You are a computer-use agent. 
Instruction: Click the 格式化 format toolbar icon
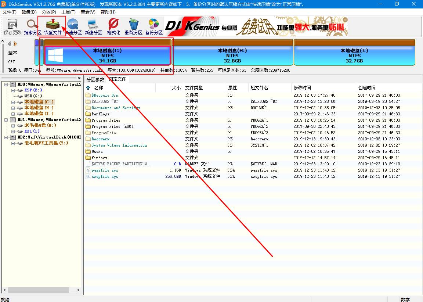click(113, 26)
